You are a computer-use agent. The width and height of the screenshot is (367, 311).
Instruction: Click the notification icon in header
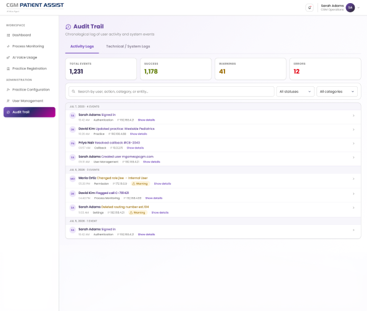click(x=310, y=7)
